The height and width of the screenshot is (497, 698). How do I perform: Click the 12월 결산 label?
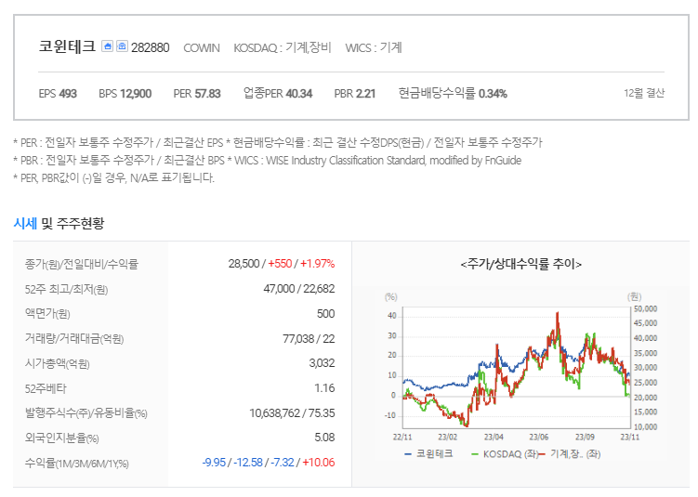pyautogui.click(x=644, y=93)
